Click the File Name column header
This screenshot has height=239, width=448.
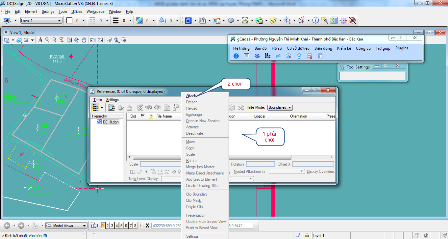[164, 116]
